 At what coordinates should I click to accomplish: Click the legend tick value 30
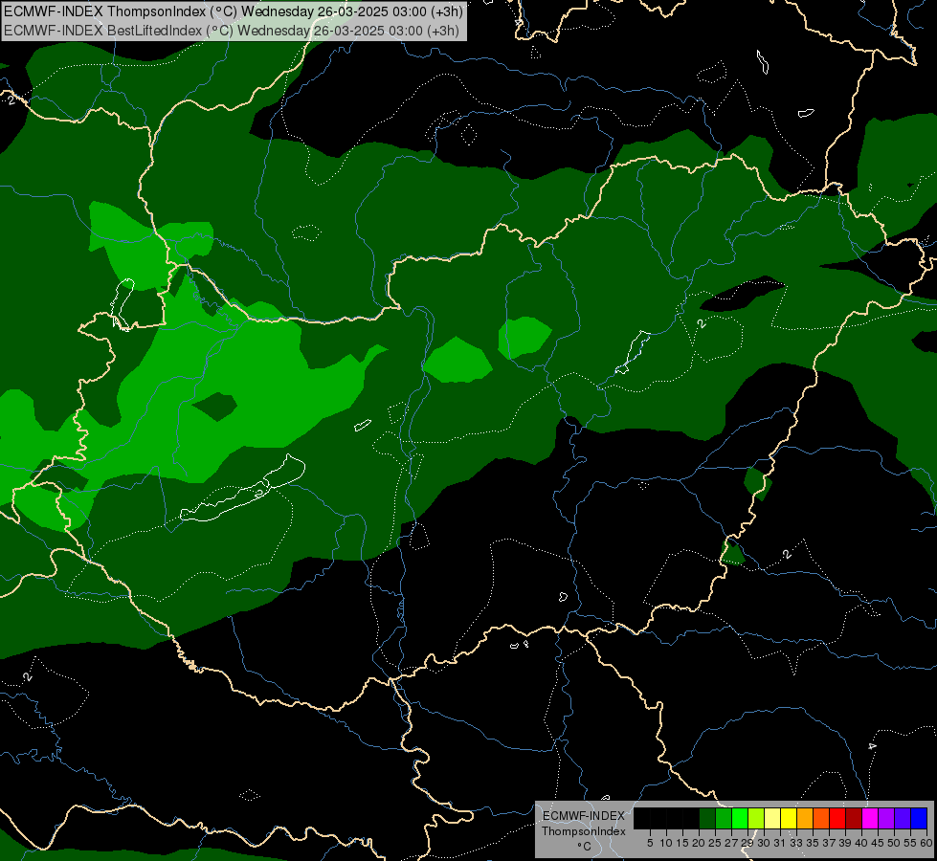[764, 843]
